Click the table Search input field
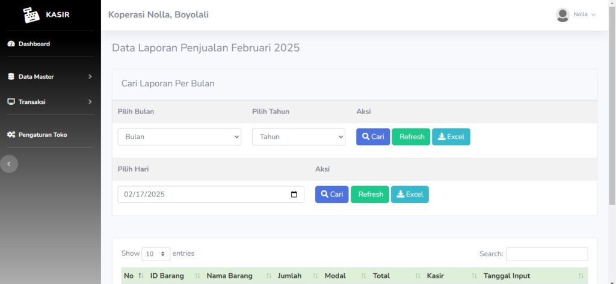Viewport: 616px width, 284px height. [x=547, y=254]
